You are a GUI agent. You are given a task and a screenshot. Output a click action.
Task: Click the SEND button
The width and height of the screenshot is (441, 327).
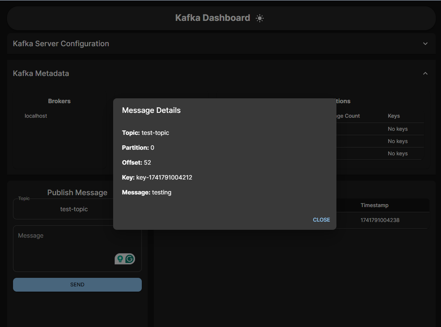point(77,285)
